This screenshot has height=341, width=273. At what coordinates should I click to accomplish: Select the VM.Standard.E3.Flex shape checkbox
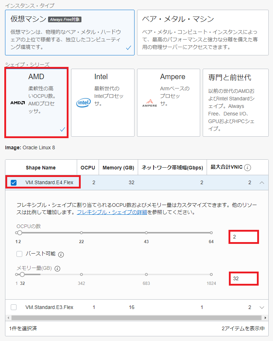14,307
